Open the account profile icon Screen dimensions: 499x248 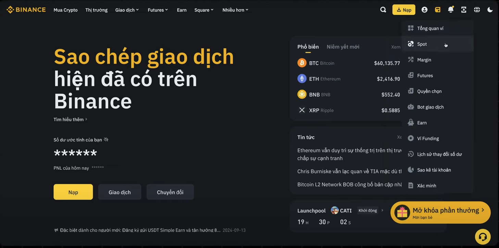pyautogui.click(x=424, y=10)
